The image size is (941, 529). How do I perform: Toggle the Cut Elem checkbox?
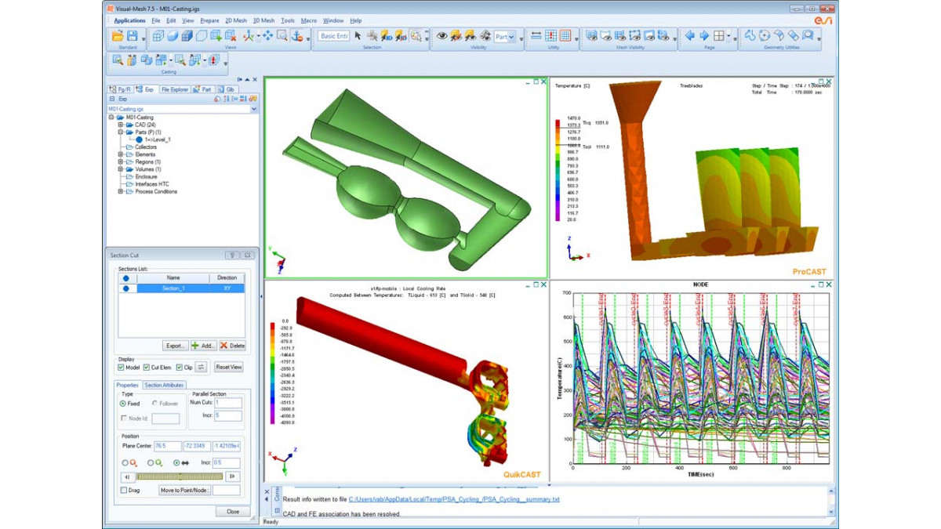click(146, 368)
